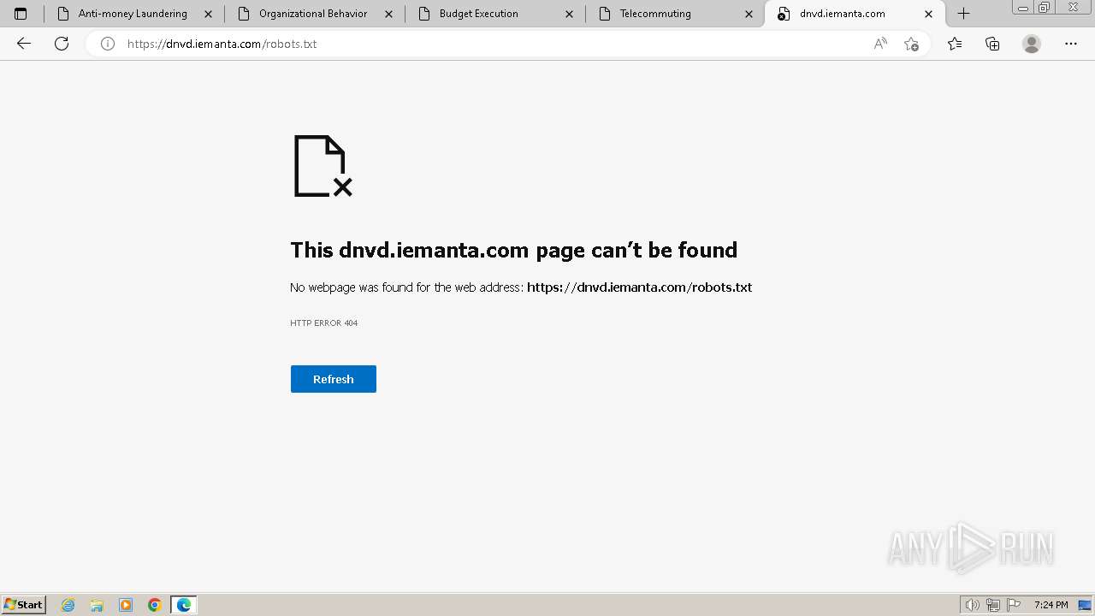Go back to the previous page

tap(24, 44)
